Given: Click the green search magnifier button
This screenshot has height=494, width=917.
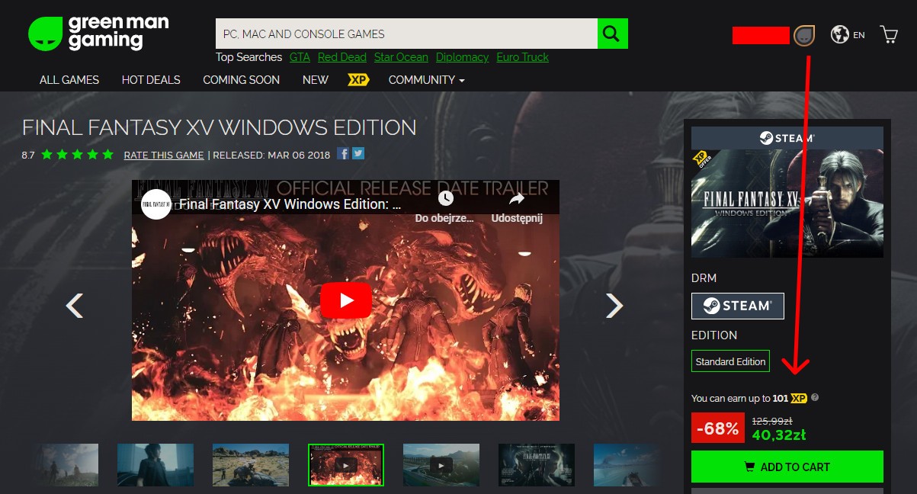Looking at the screenshot, I should [612, 34].
